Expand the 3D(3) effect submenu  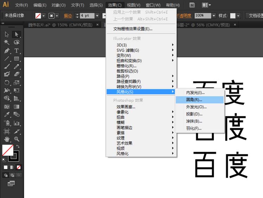[x=141, y=45]
